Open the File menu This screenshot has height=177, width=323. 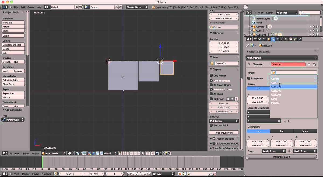tap(16, 7)
